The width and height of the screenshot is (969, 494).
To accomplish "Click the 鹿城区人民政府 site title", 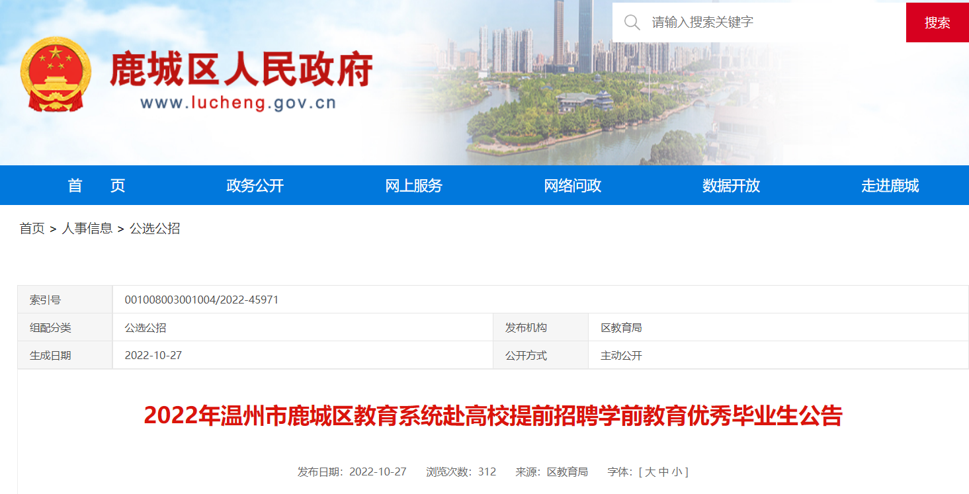I will pyautogui.click(x=241, y=69).
